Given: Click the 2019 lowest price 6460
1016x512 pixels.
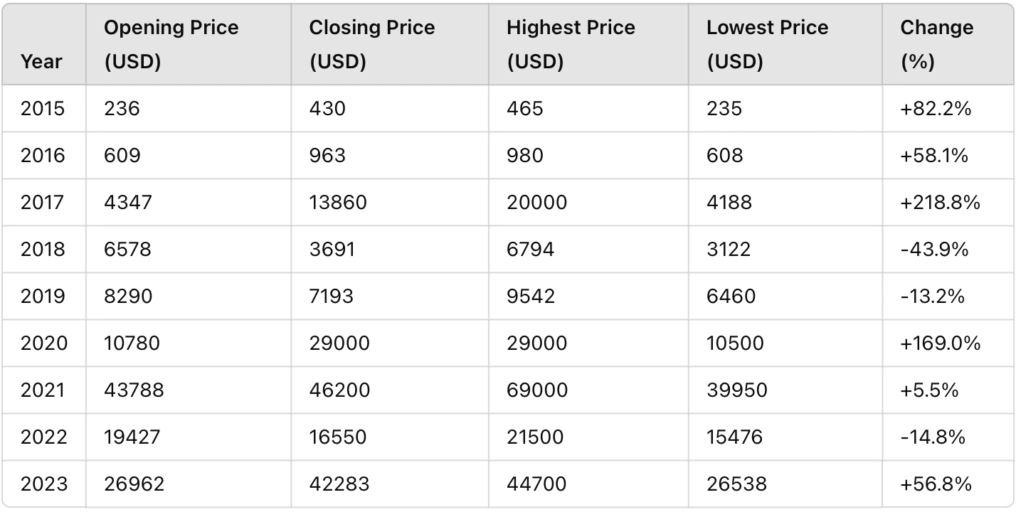Looking at the screenshot, I should tap(731, 297).
